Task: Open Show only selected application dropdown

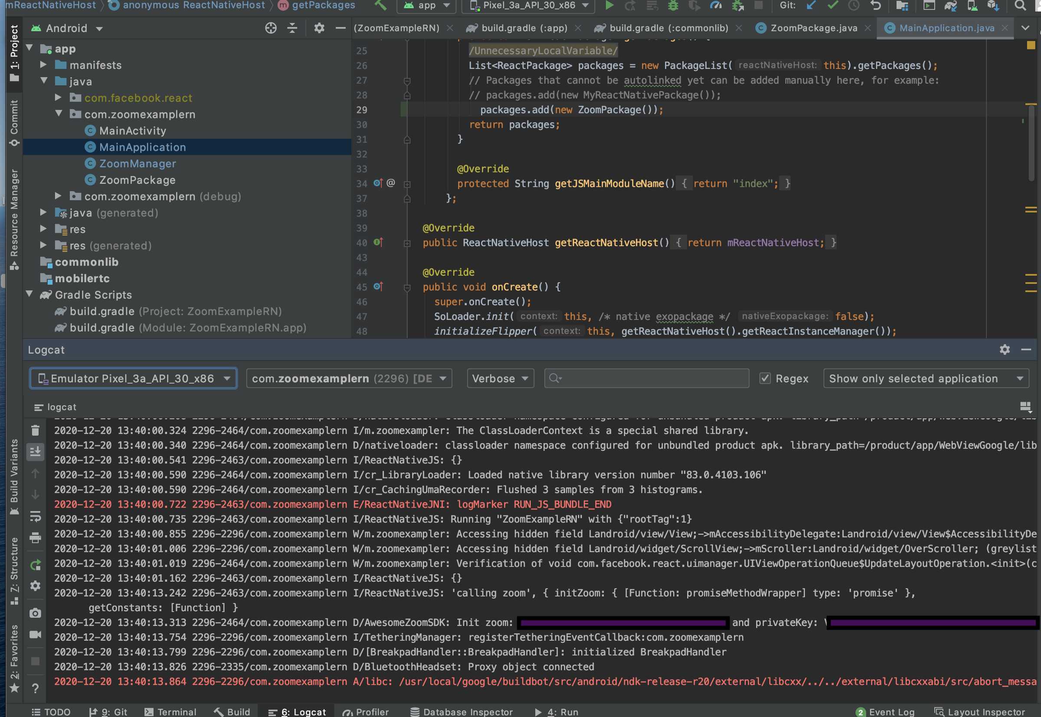Action: tap(926, 378)
